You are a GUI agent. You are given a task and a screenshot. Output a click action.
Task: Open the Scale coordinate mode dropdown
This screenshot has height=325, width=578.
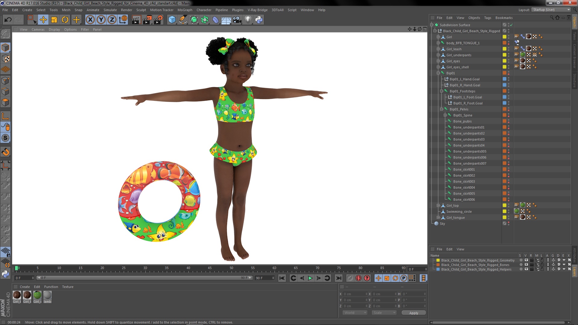384,313
